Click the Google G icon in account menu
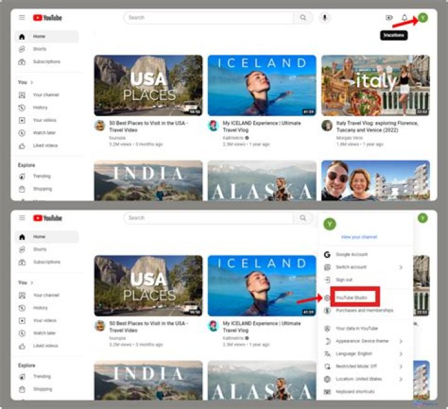The height and width of the screenshot is (409, 448). click(x=327, y=254)
